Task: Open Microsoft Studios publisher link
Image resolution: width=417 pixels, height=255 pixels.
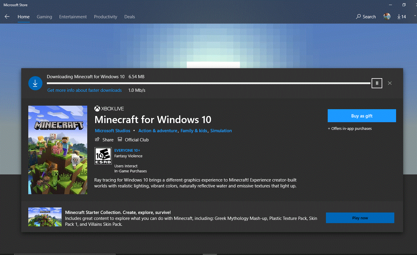Action: (113, 131)
